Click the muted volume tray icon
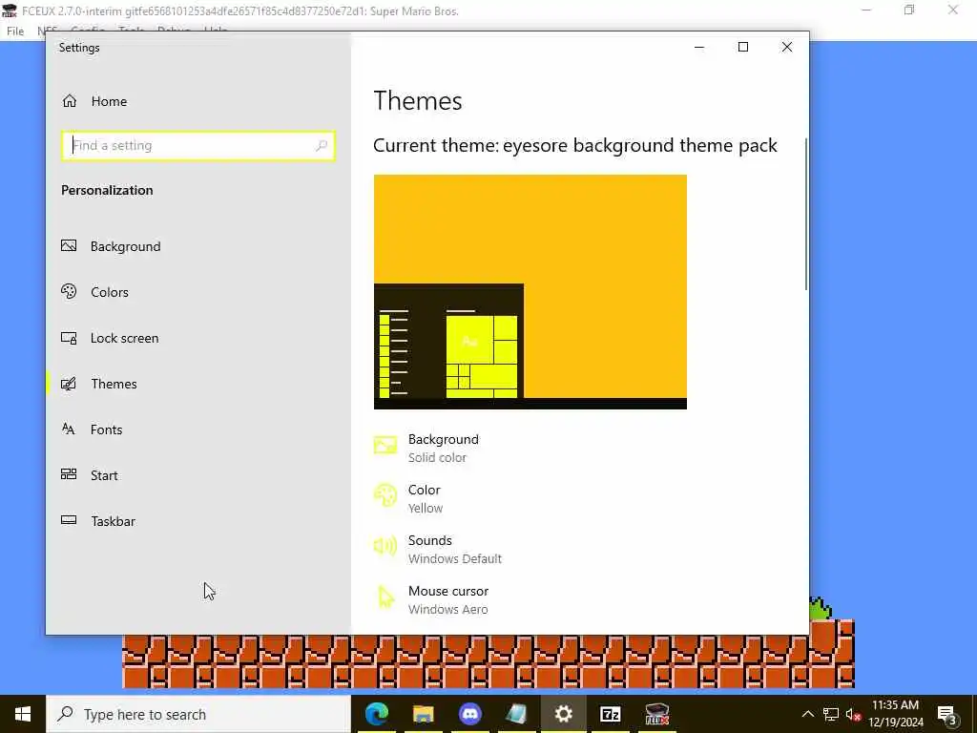The height and width of the screenshot is (733, 977). [853, 714]
